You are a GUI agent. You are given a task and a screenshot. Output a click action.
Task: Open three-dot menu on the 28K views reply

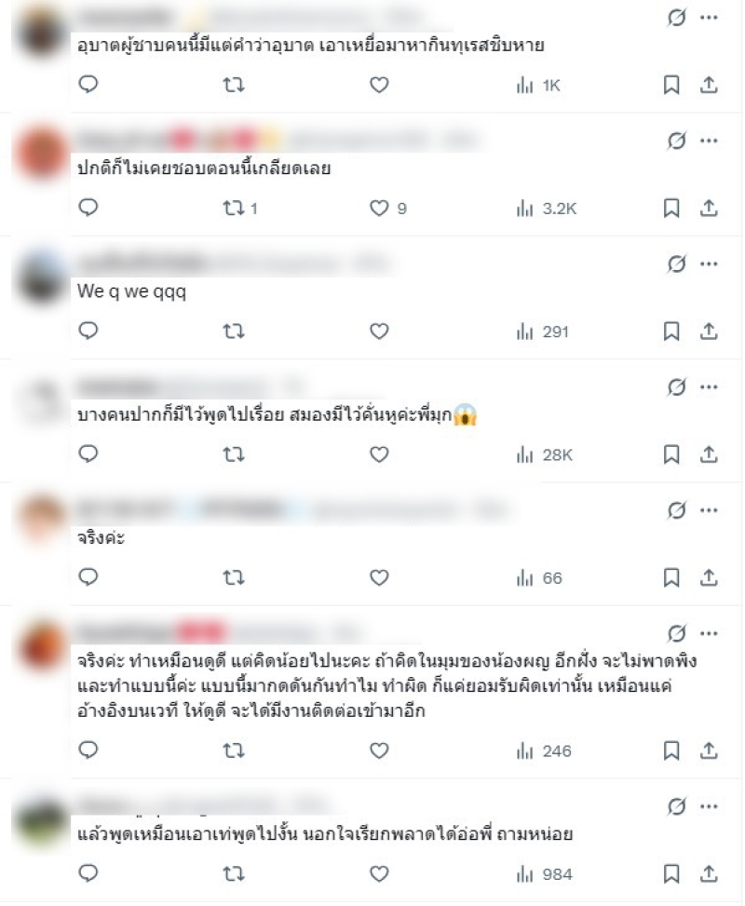tap(709, 387)
